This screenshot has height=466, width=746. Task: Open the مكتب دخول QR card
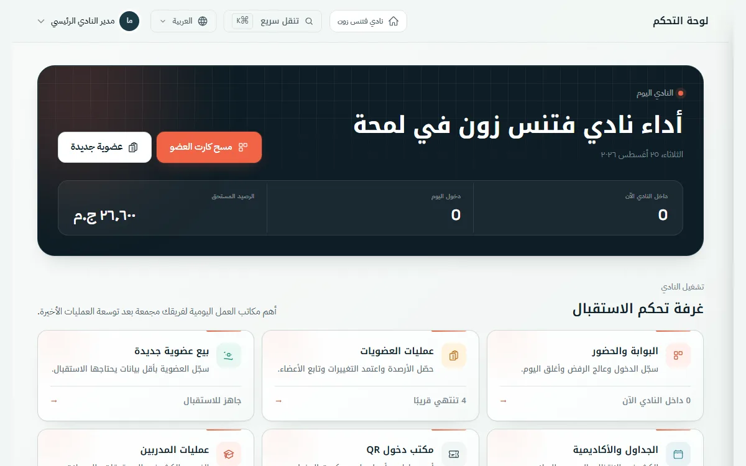tap(371, 448)
